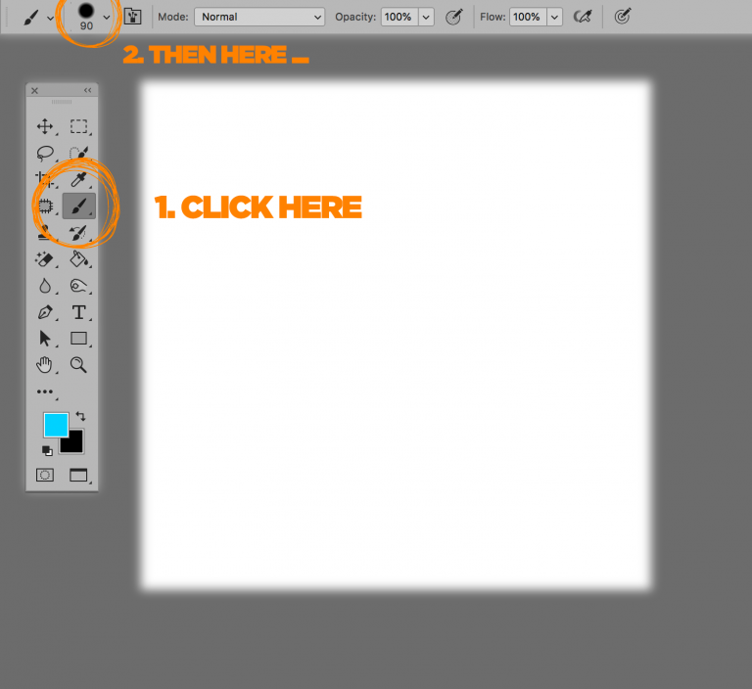
Task: Select the History Brush tool
Action: [78, 233]
